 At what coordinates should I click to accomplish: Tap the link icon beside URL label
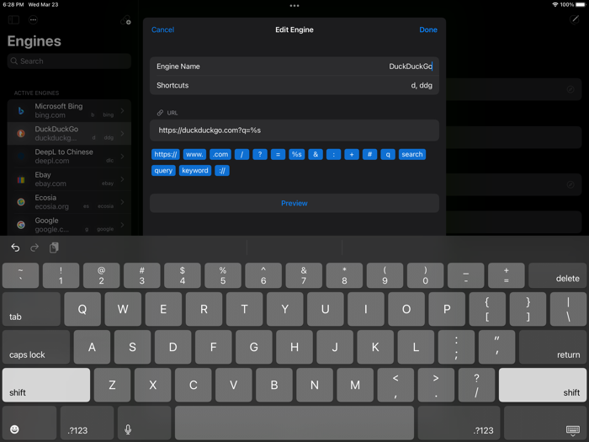[161, 113]
